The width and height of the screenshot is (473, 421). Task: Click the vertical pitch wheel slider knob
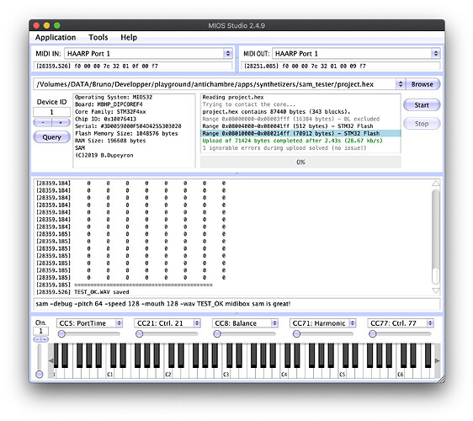(x=40, y=374)
